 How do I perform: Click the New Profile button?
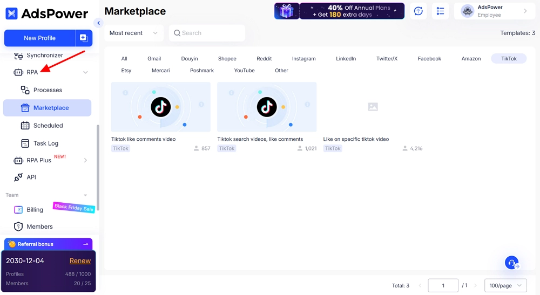click(39, 38)
